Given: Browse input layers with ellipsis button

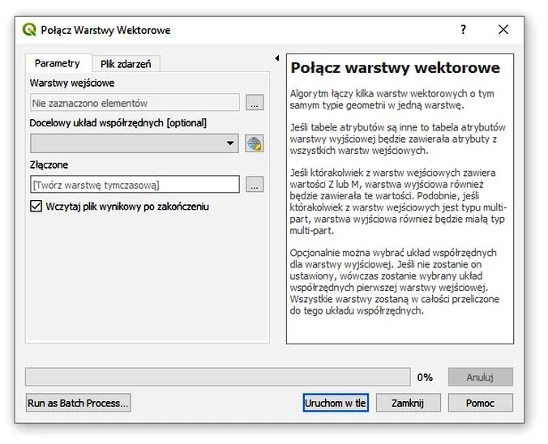Looking at the screenshot, I should [x=255, y=103].
